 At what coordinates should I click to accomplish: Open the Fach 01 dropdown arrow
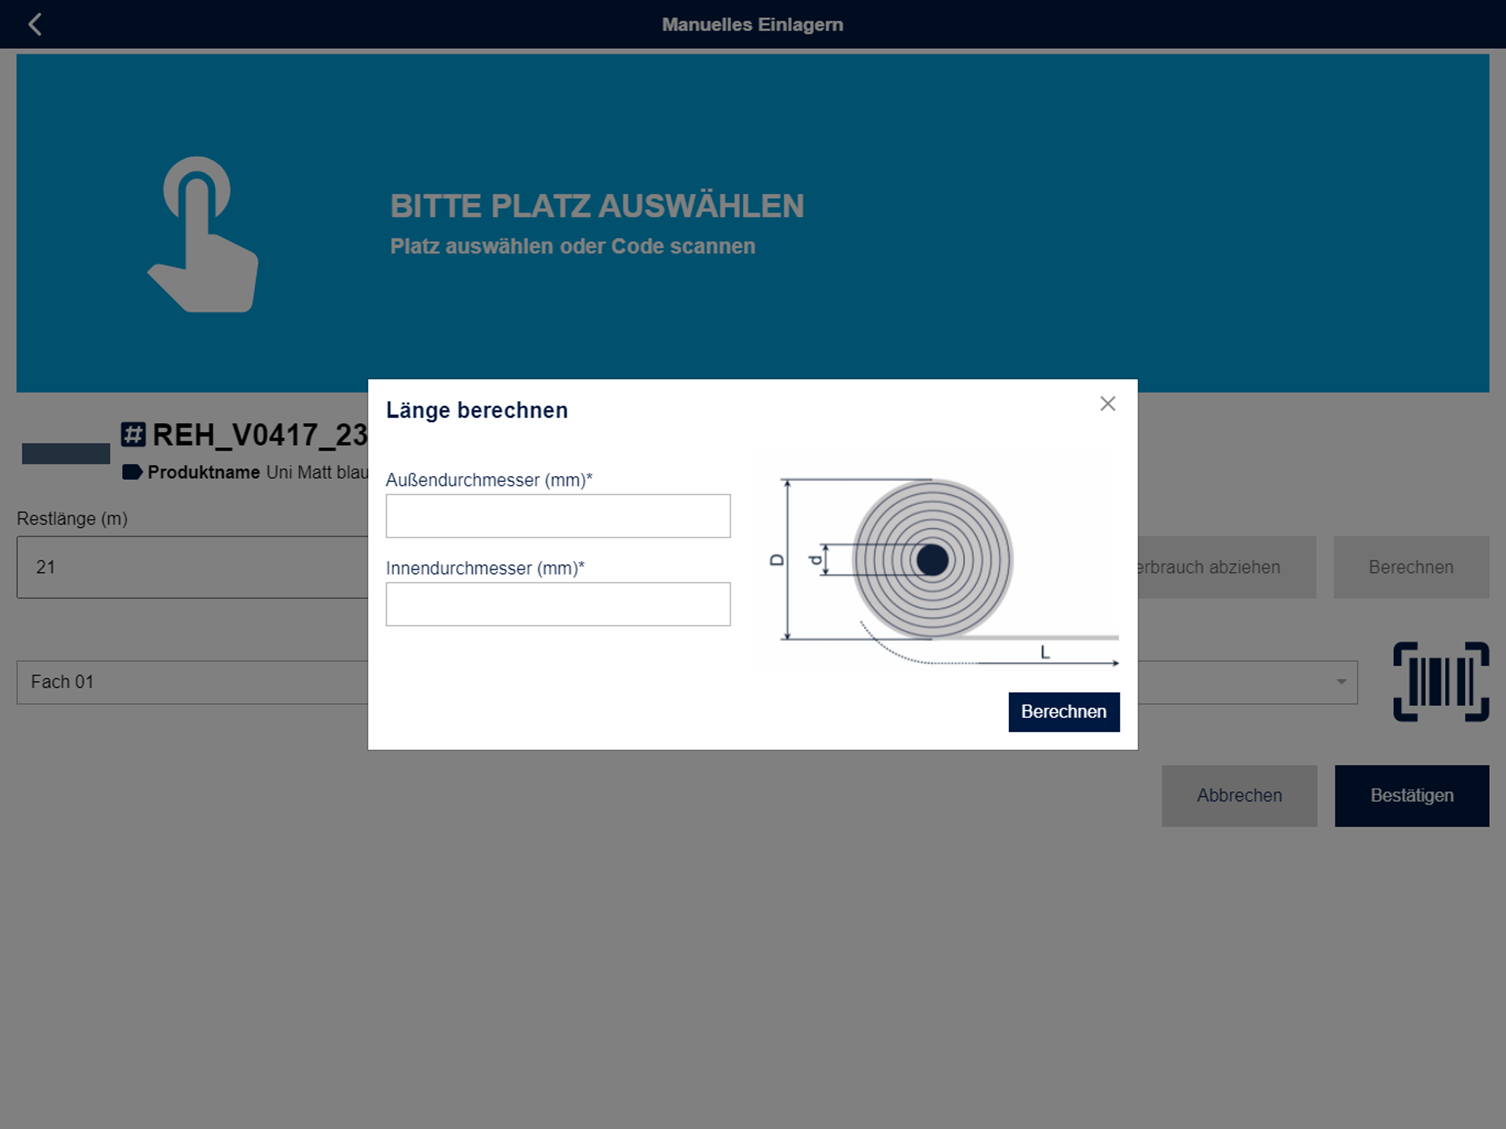point(1341,681)
